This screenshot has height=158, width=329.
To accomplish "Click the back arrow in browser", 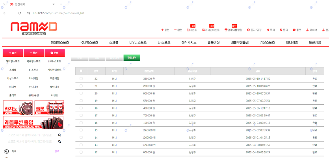I will coord(4,13).
